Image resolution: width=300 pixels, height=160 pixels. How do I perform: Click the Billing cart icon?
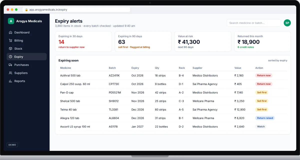[10, 40]
